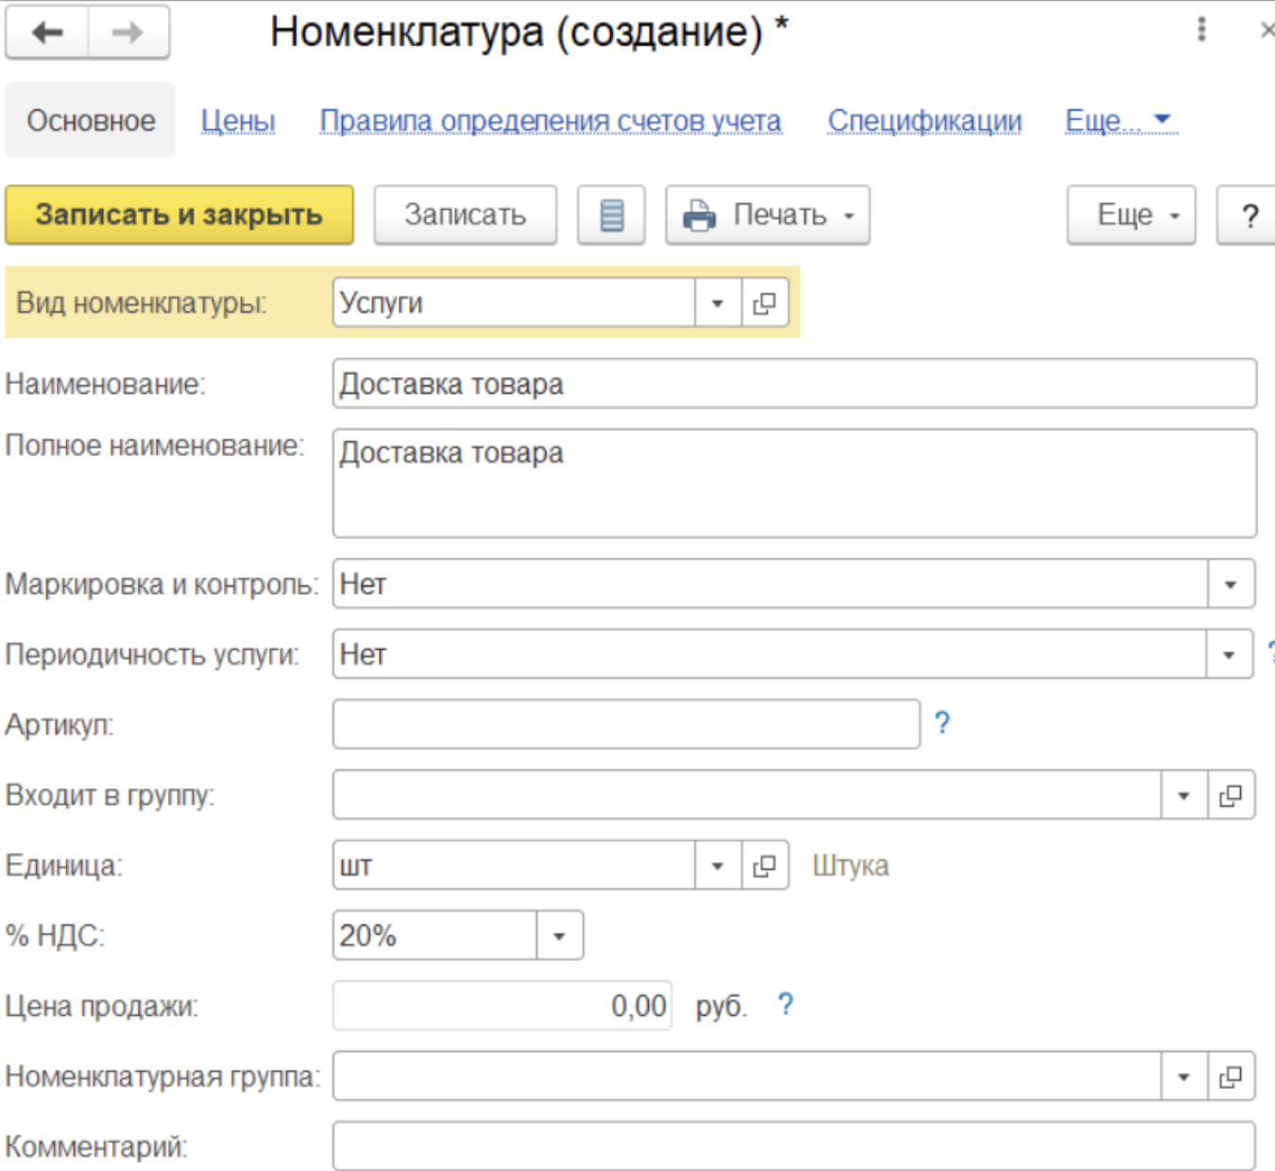Expand the % НДС rate dropdown
1275x1171 pixels.
coord(559,936)
